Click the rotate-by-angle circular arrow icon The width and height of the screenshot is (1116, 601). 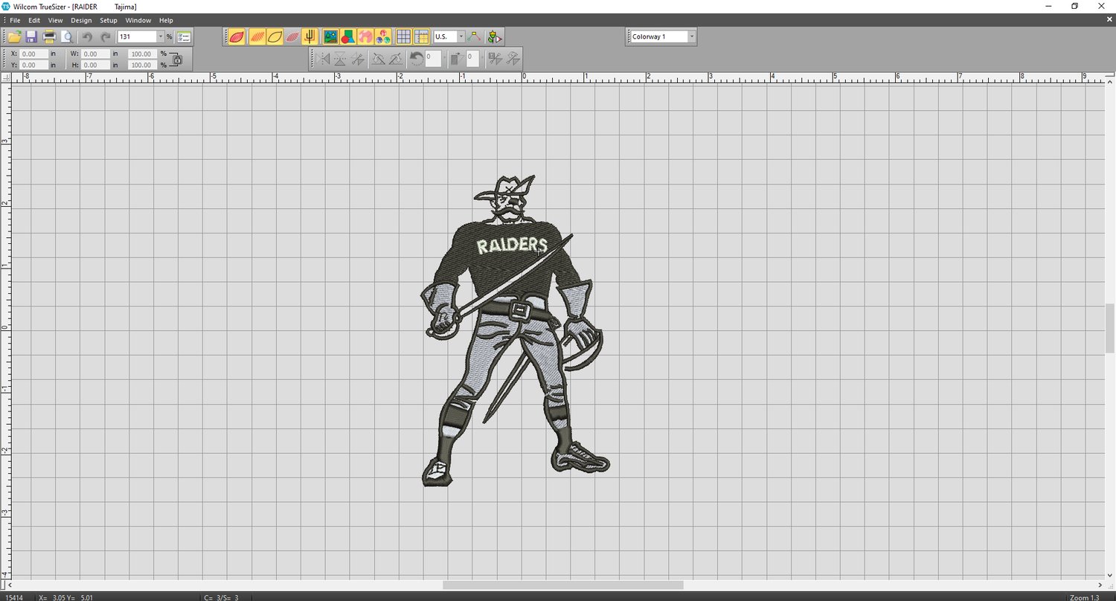coord(417,58)
